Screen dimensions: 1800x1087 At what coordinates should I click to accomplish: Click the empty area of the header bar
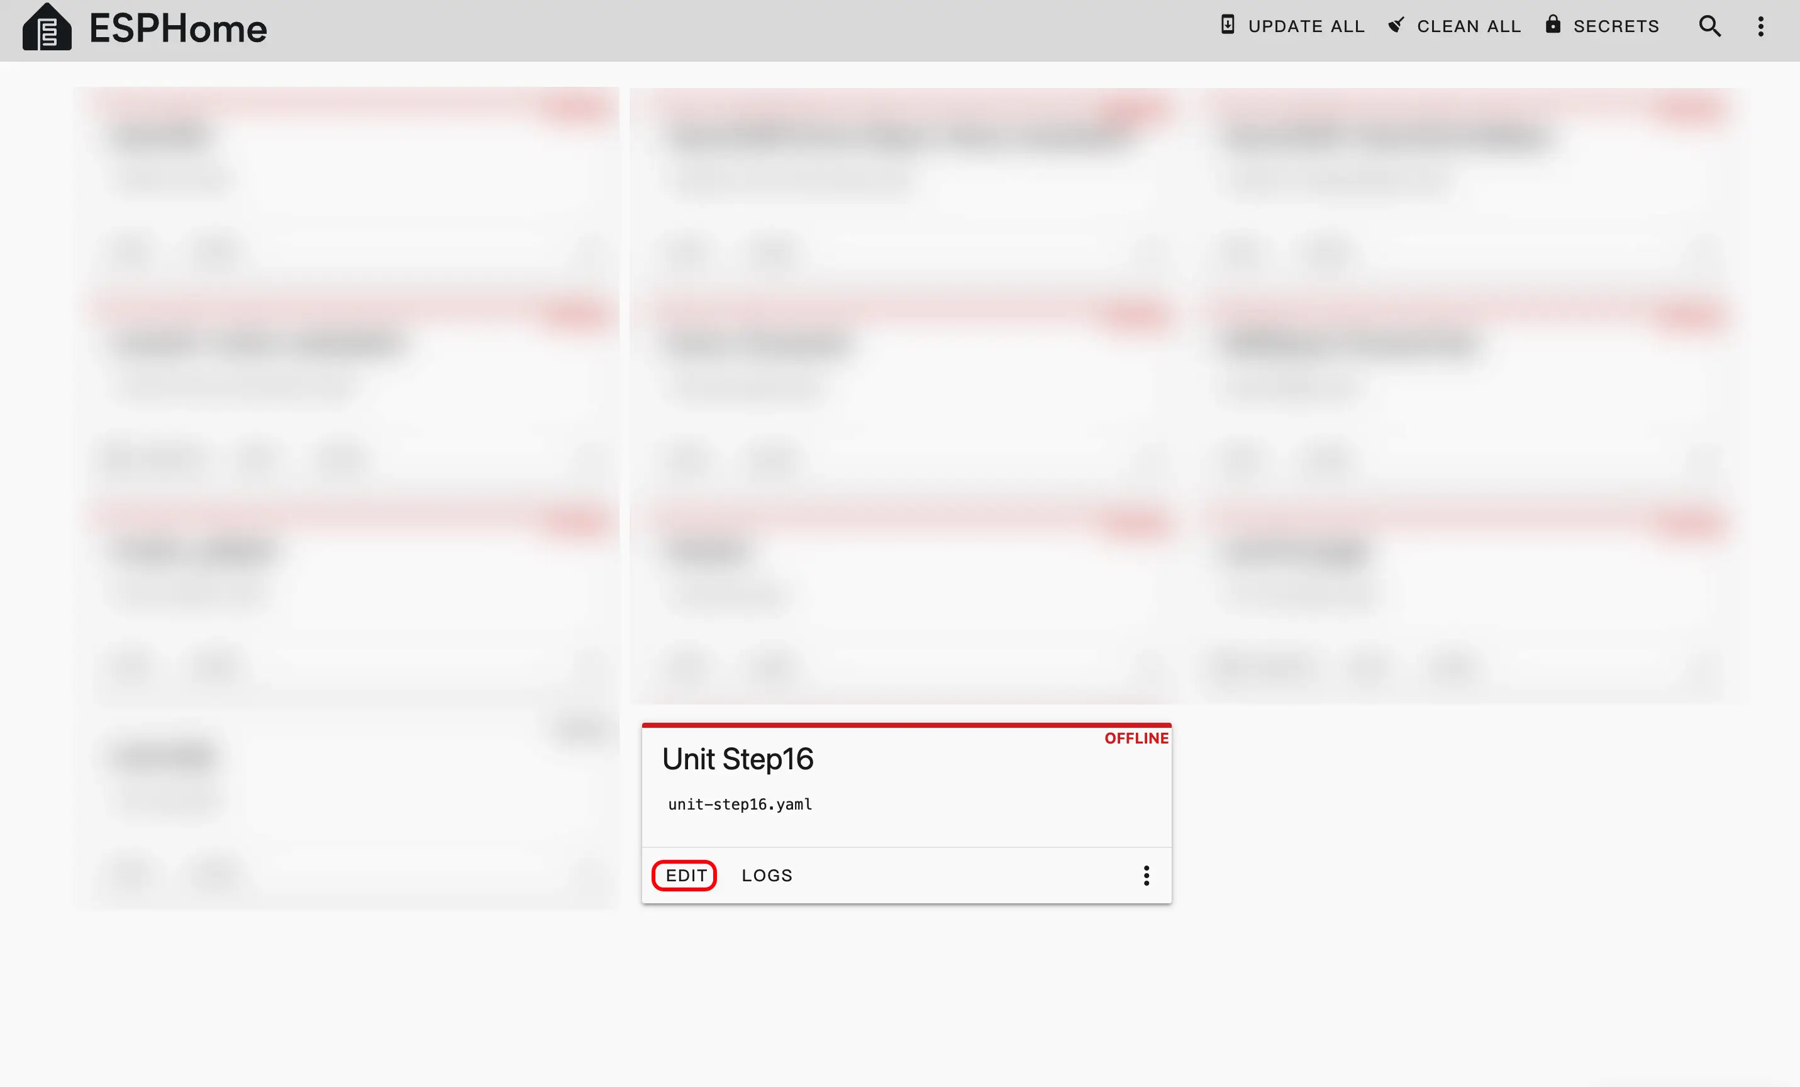(731, 29)
